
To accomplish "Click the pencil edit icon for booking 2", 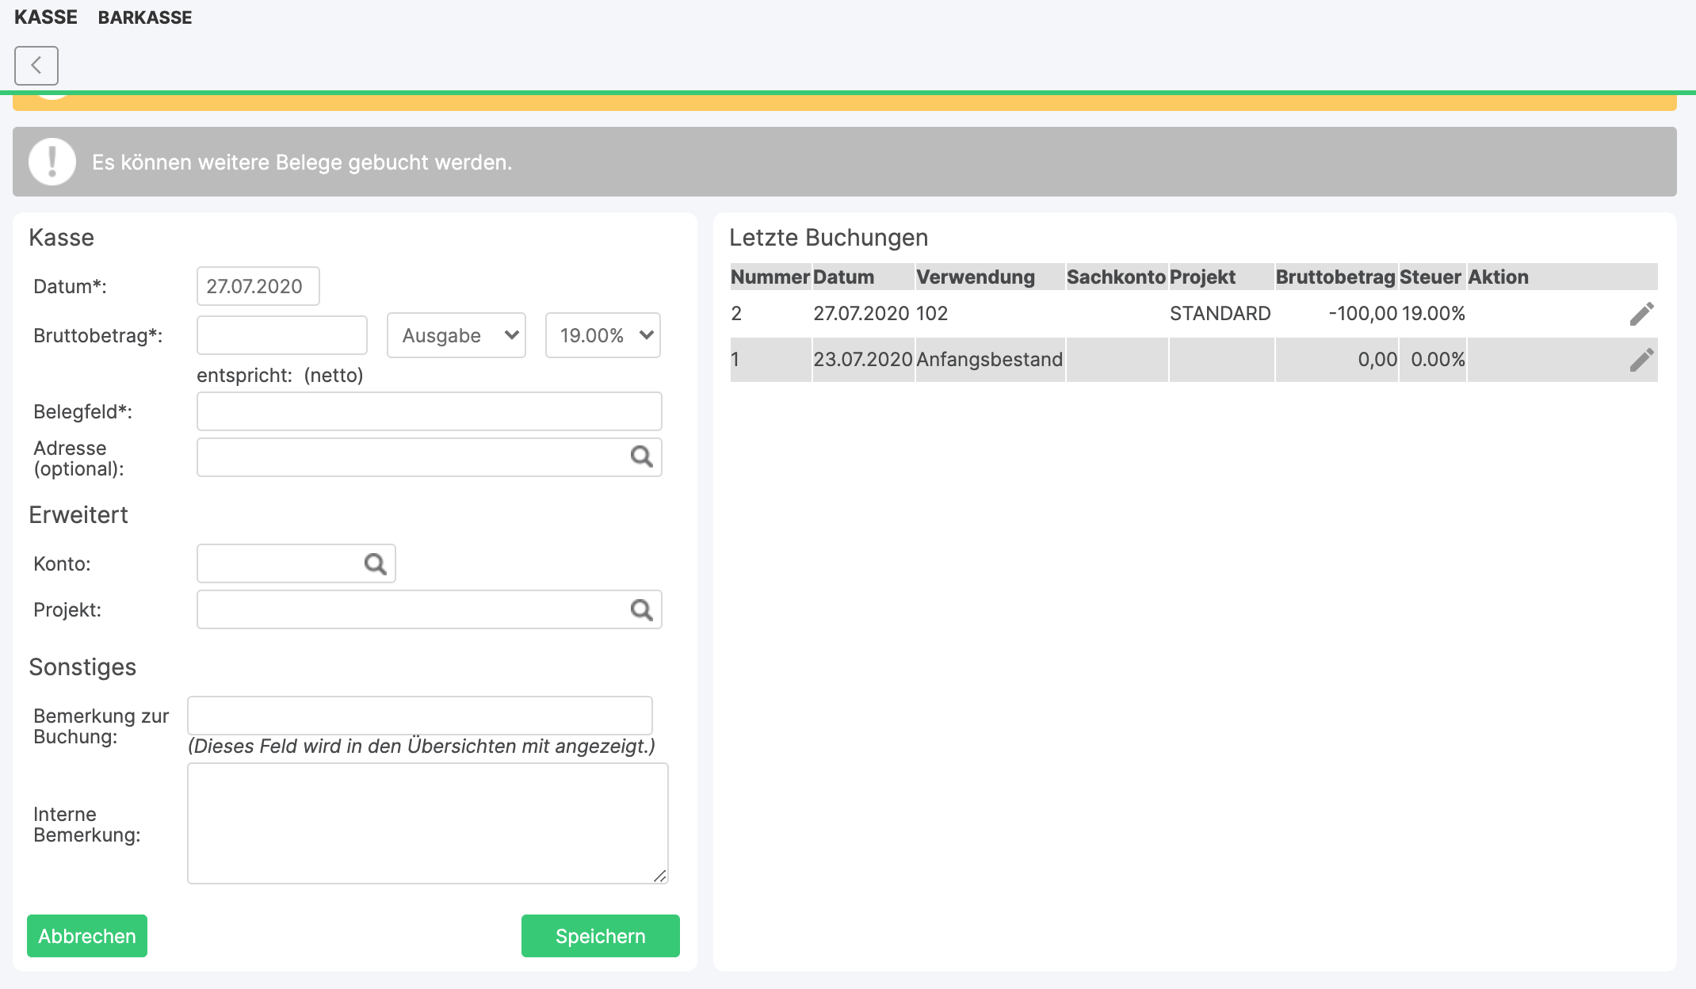I will point(1641,314).
